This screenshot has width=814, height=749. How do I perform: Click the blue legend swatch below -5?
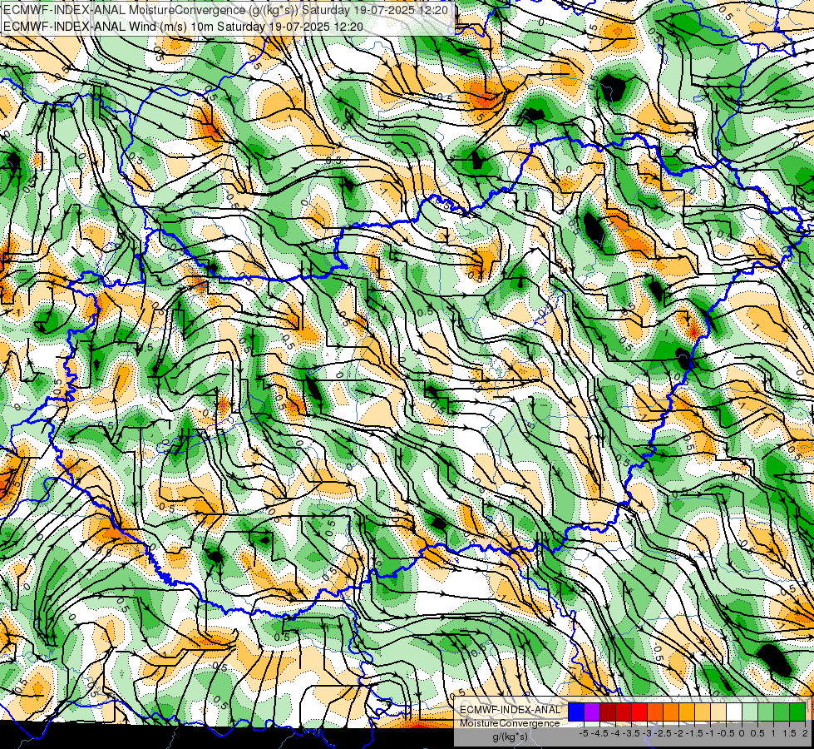point(576,712)
